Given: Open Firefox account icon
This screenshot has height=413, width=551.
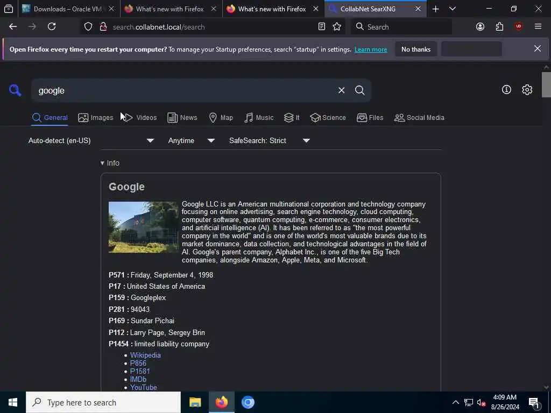Looking at the screenshot, I should pyautogui.click(x=480, y=27).
